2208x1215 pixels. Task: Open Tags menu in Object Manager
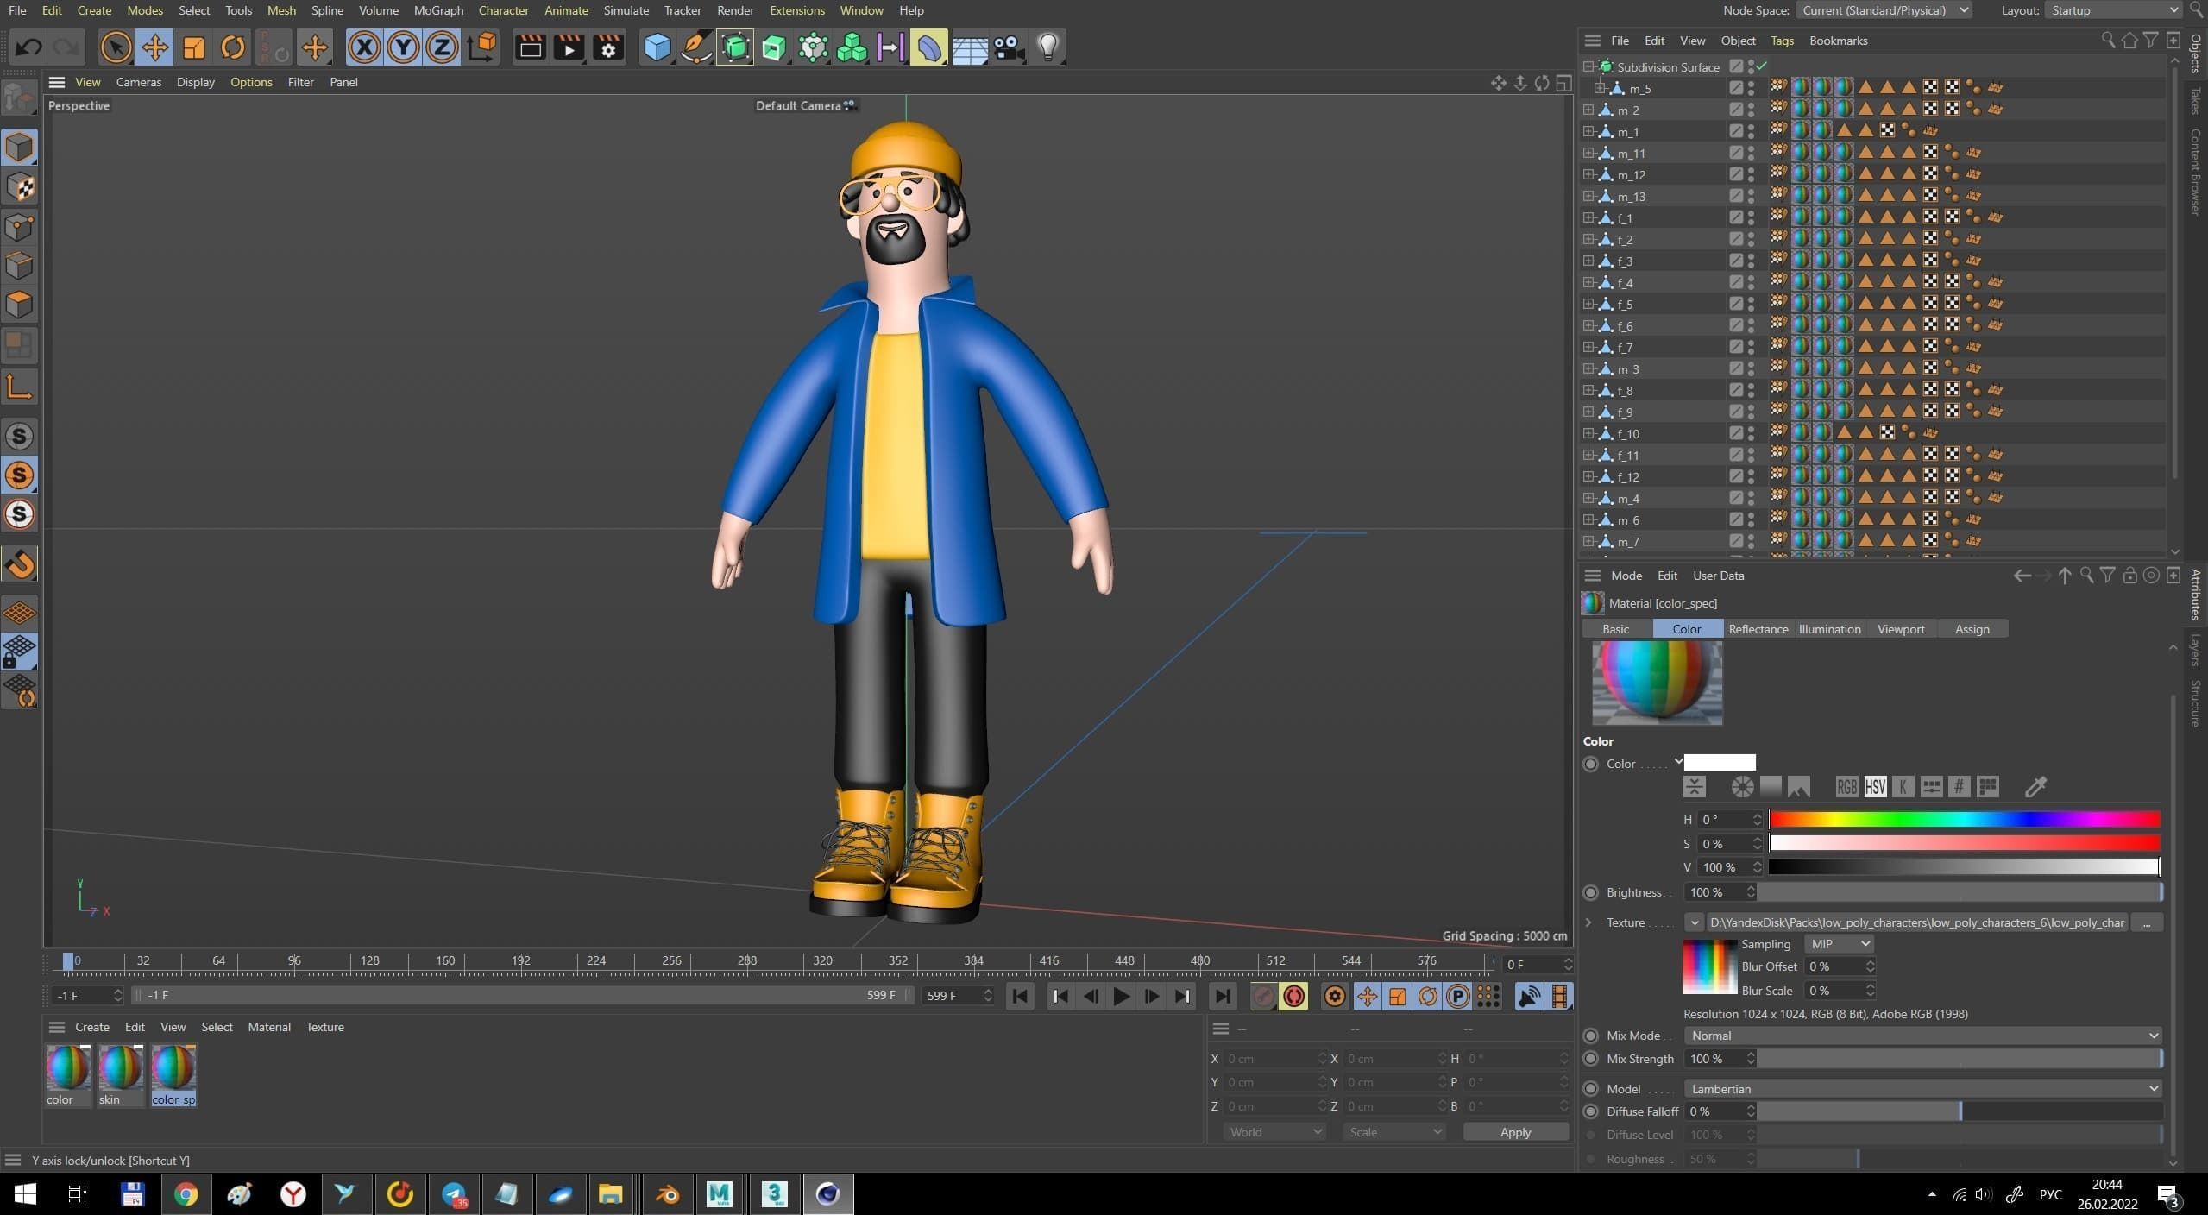(1782, 41)
